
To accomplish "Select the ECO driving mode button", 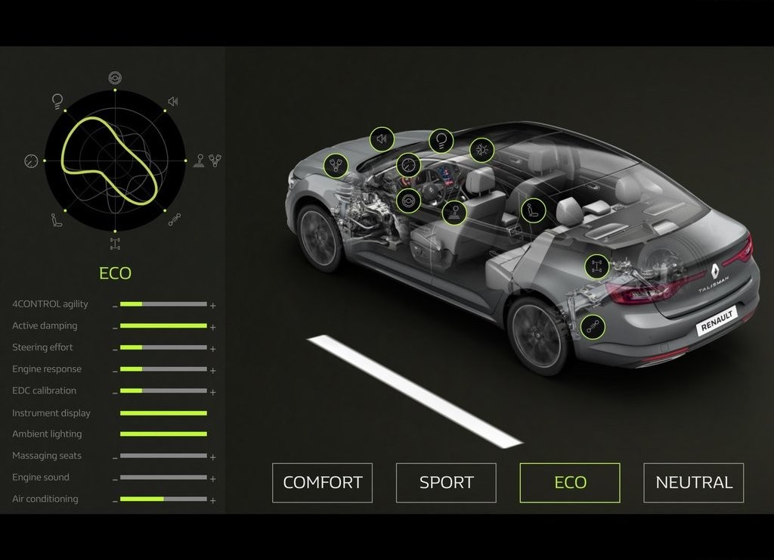I will point(570,483).
